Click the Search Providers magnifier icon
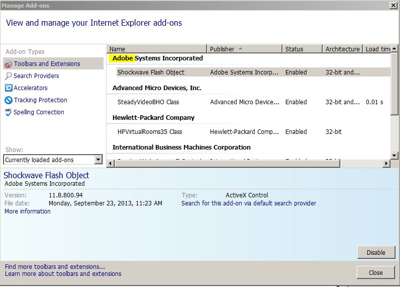400x287 pixels. [x=8, y=76]
